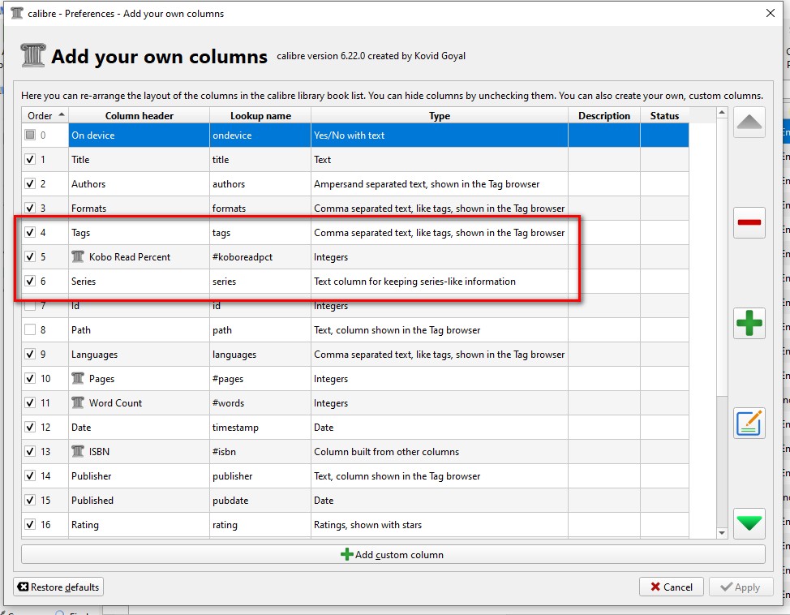The image size is (790, 615).
Task: Click the Lookup name heading
Action: coord(260,115)
